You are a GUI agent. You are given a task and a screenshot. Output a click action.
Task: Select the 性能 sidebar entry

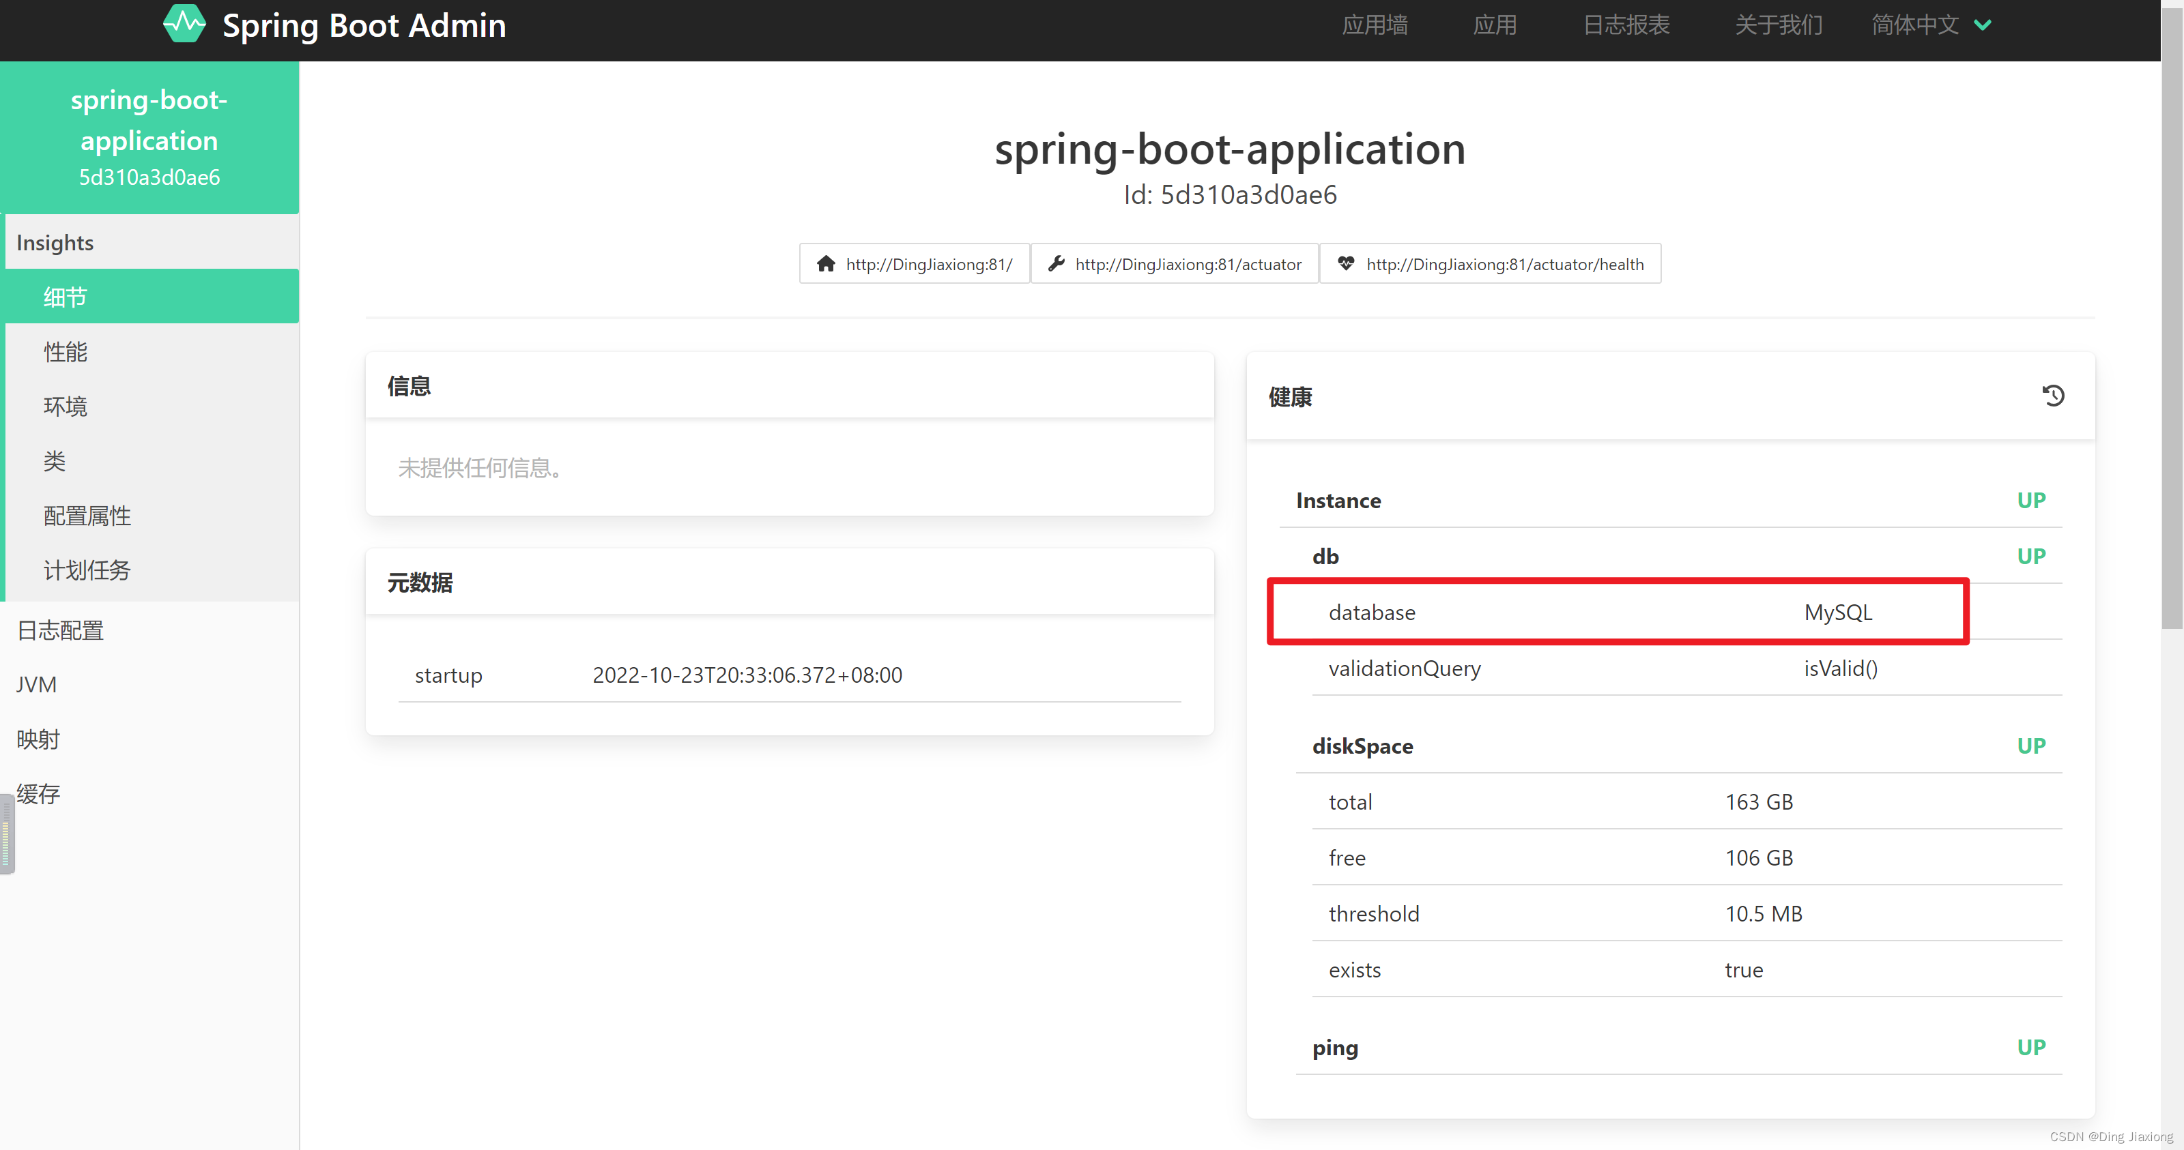(x=152, y=351)
